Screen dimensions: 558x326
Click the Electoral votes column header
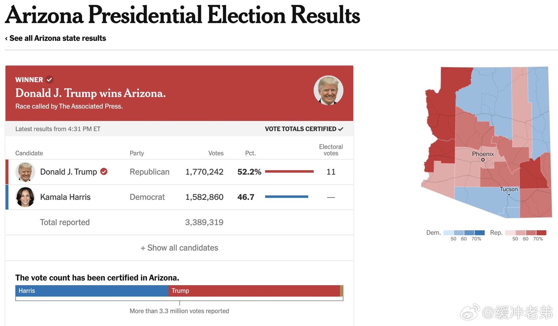pos(331,150)
